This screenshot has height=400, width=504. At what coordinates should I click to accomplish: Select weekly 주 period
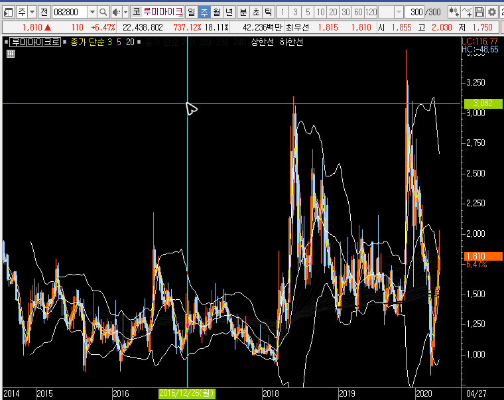204,12
